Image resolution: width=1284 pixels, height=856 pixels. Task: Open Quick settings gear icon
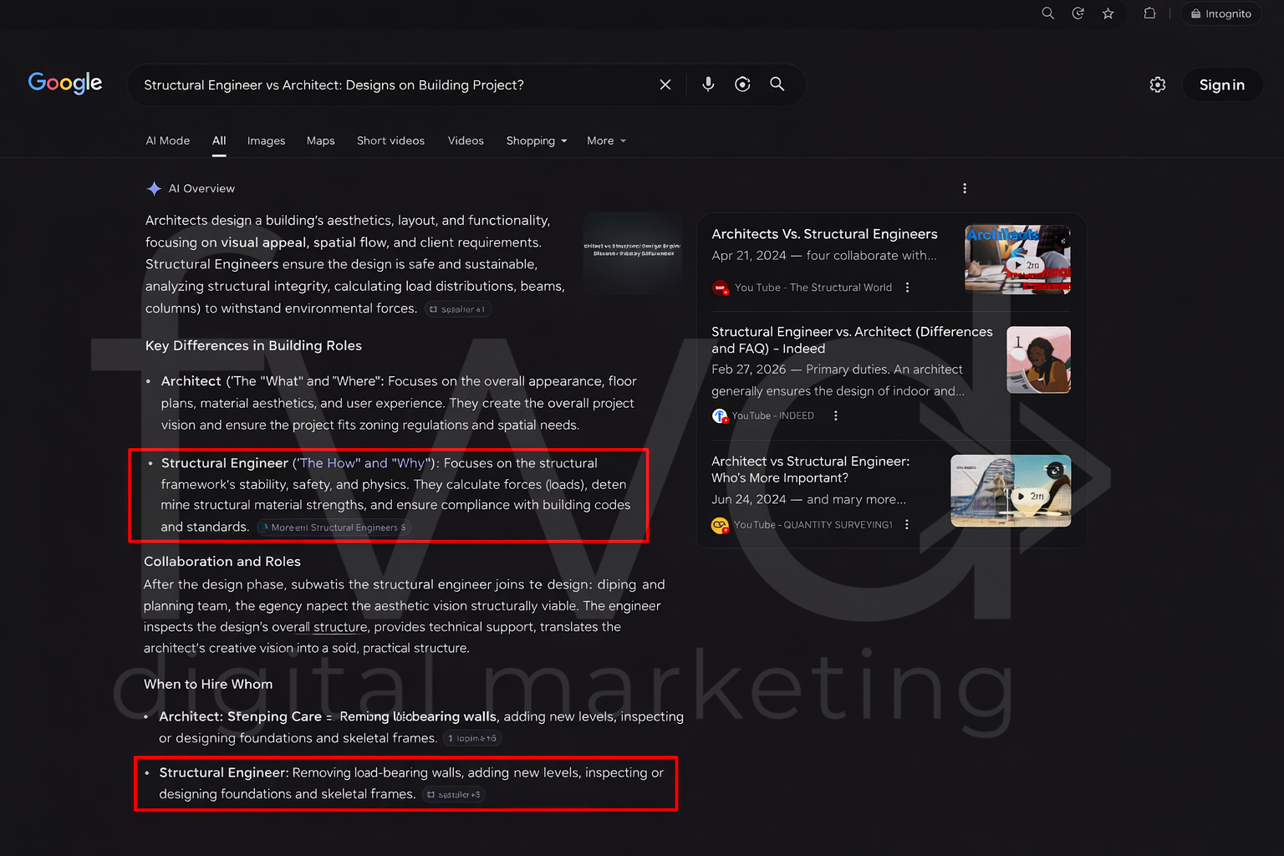click(1158, 84)
